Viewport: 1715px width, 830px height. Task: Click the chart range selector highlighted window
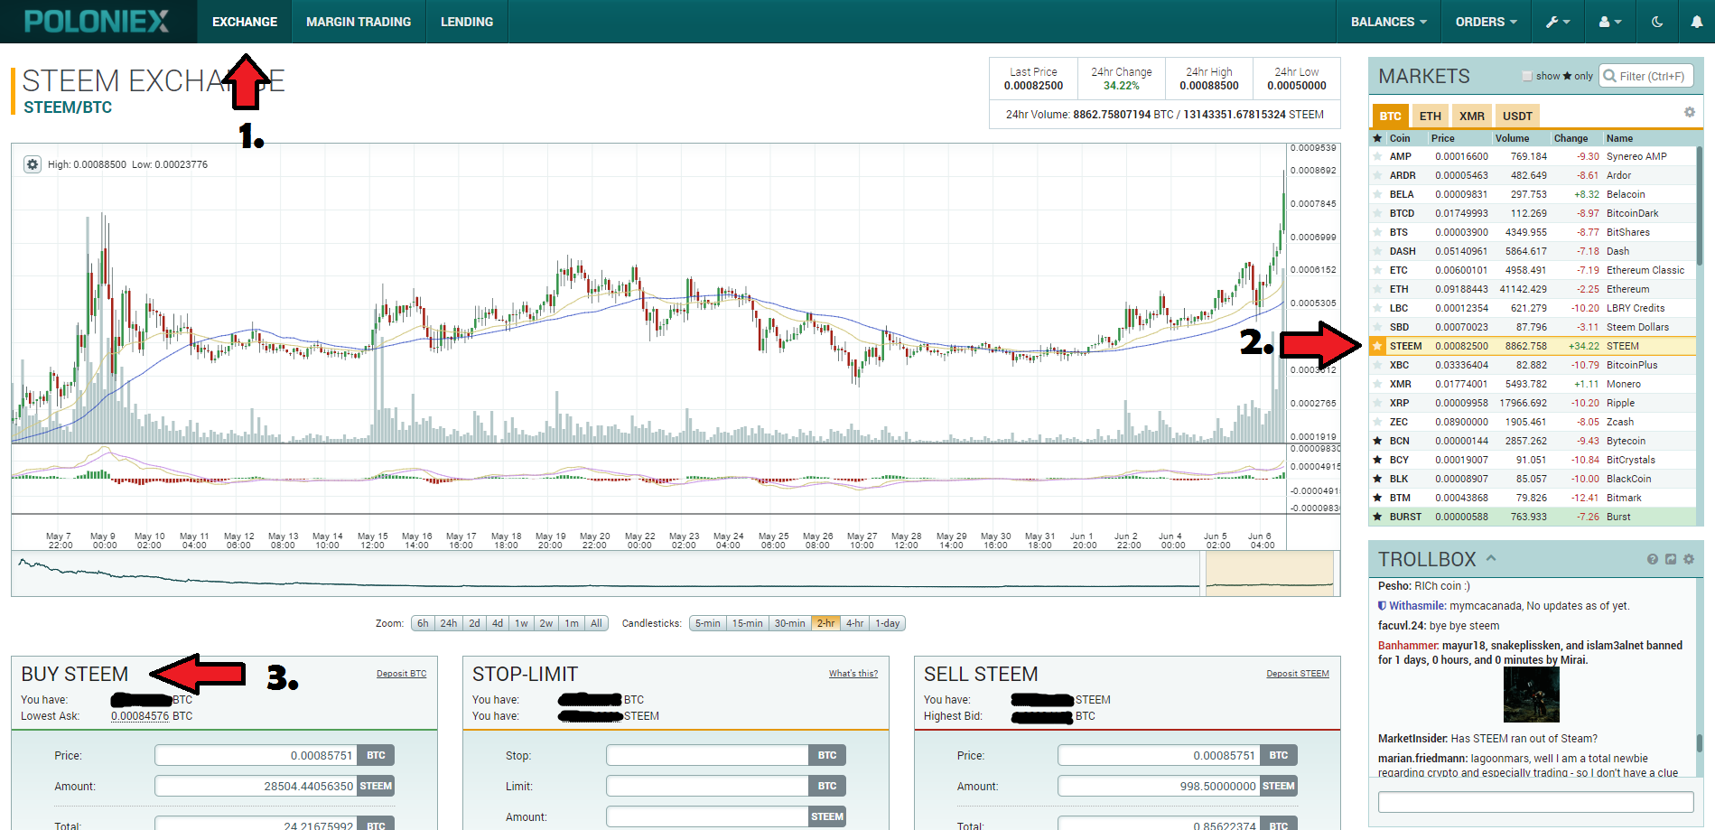(x=1270, y=573)
